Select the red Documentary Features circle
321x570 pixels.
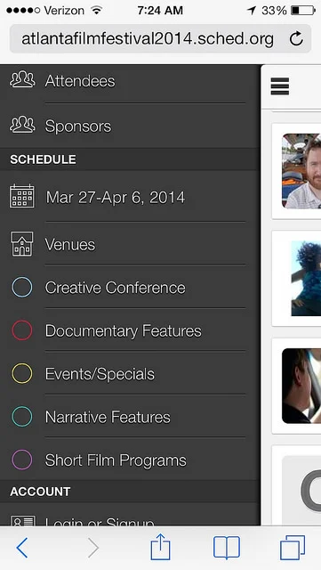pyautogui.click(x=22, y=330)
